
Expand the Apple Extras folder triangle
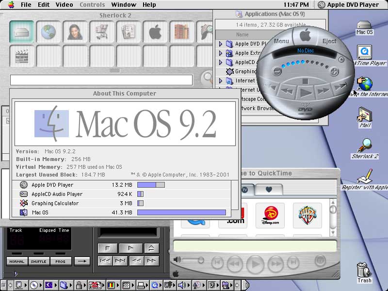220,53
